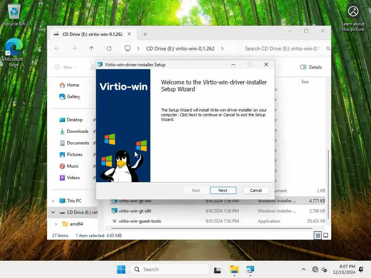This screenshot has height=278, width=371.
Task: Open the clock showing 8:07 PM
Action: point(344,269)
